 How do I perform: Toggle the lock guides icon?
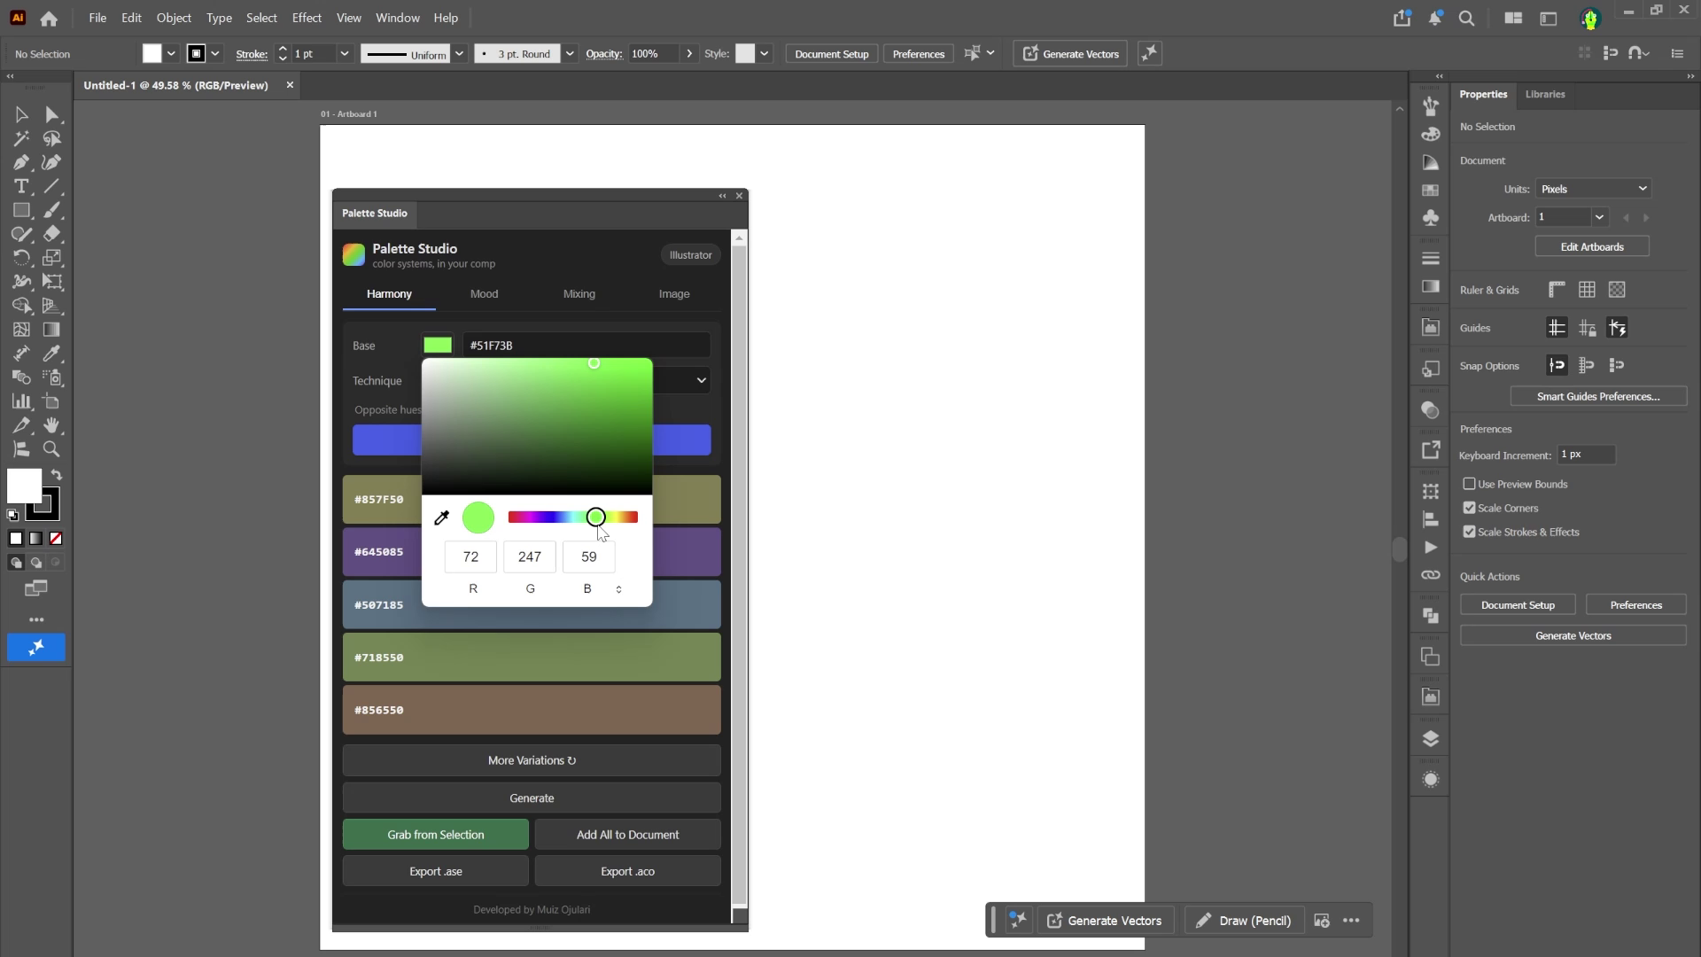pyautogui.click(x=1587, y=328)
